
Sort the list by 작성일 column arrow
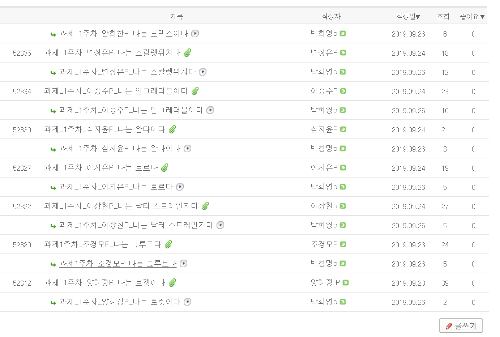click(x=418, y=17)
